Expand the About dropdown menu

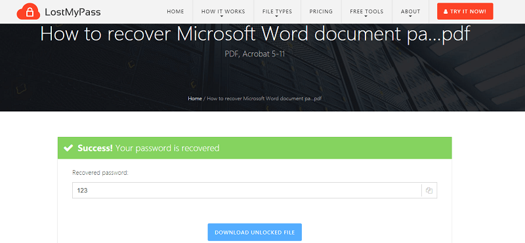pos(411,11)
